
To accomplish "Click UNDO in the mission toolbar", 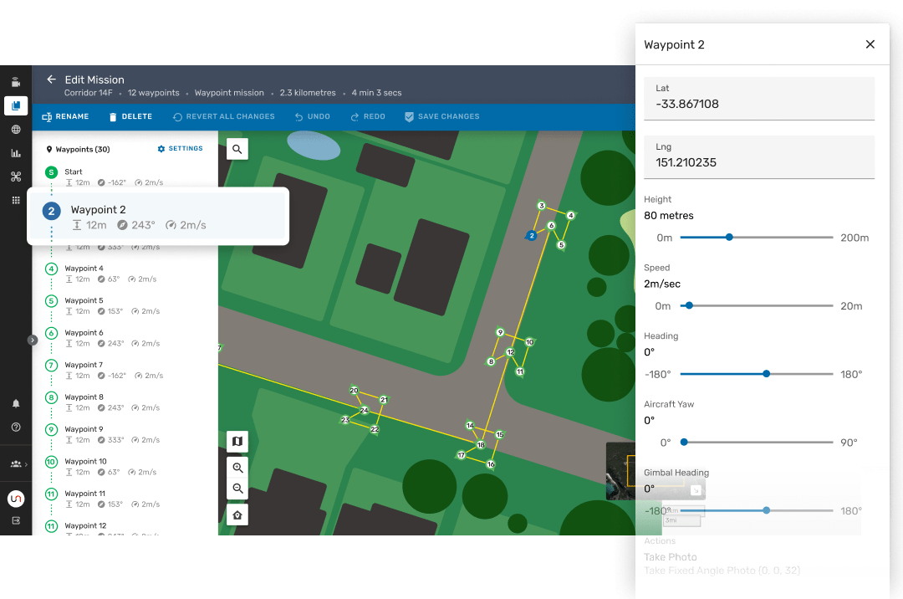I will pyautogui.click(x=312, y=116).
